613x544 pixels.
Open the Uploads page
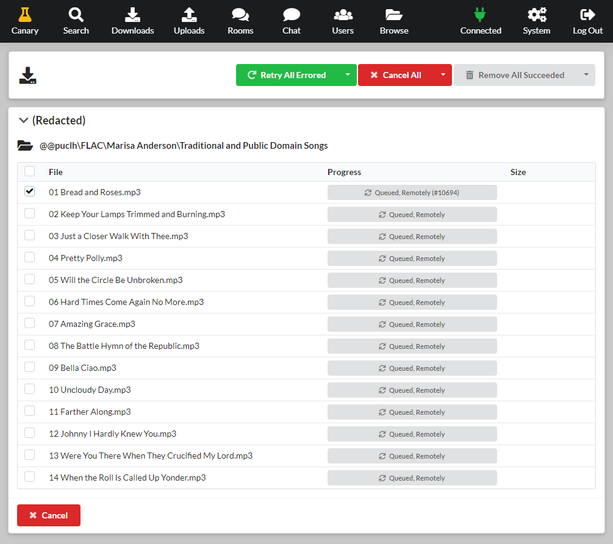coord(189,21)
